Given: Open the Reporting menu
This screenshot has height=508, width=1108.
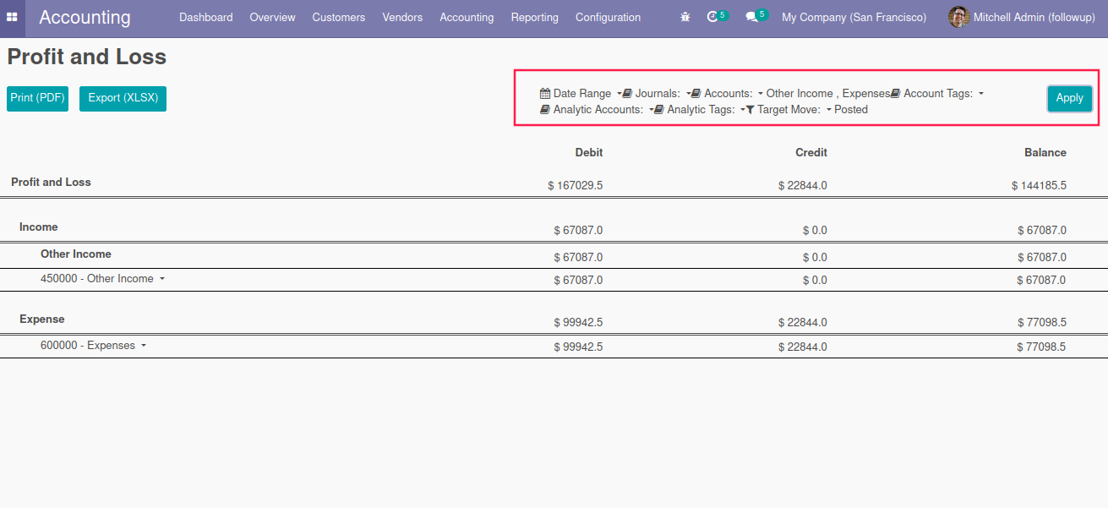Looking at the screenshot, I should (x=535, y=17).
